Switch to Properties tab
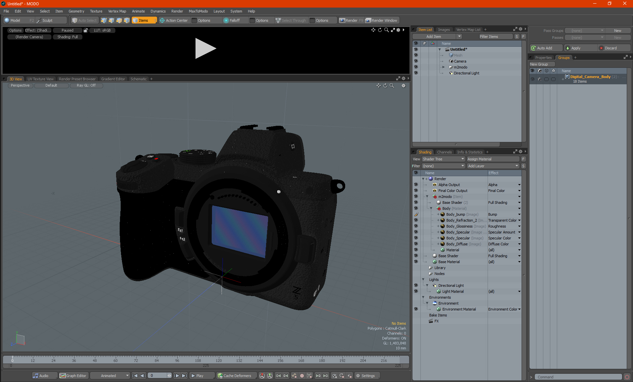Image resolution: width=633 pixels, height=382 pixels. pyautogui.click(x=543, y=58)
